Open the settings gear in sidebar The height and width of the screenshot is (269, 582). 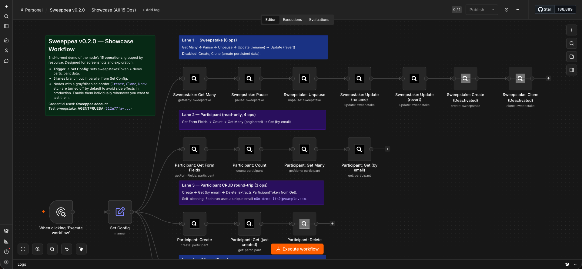(6, 262)
